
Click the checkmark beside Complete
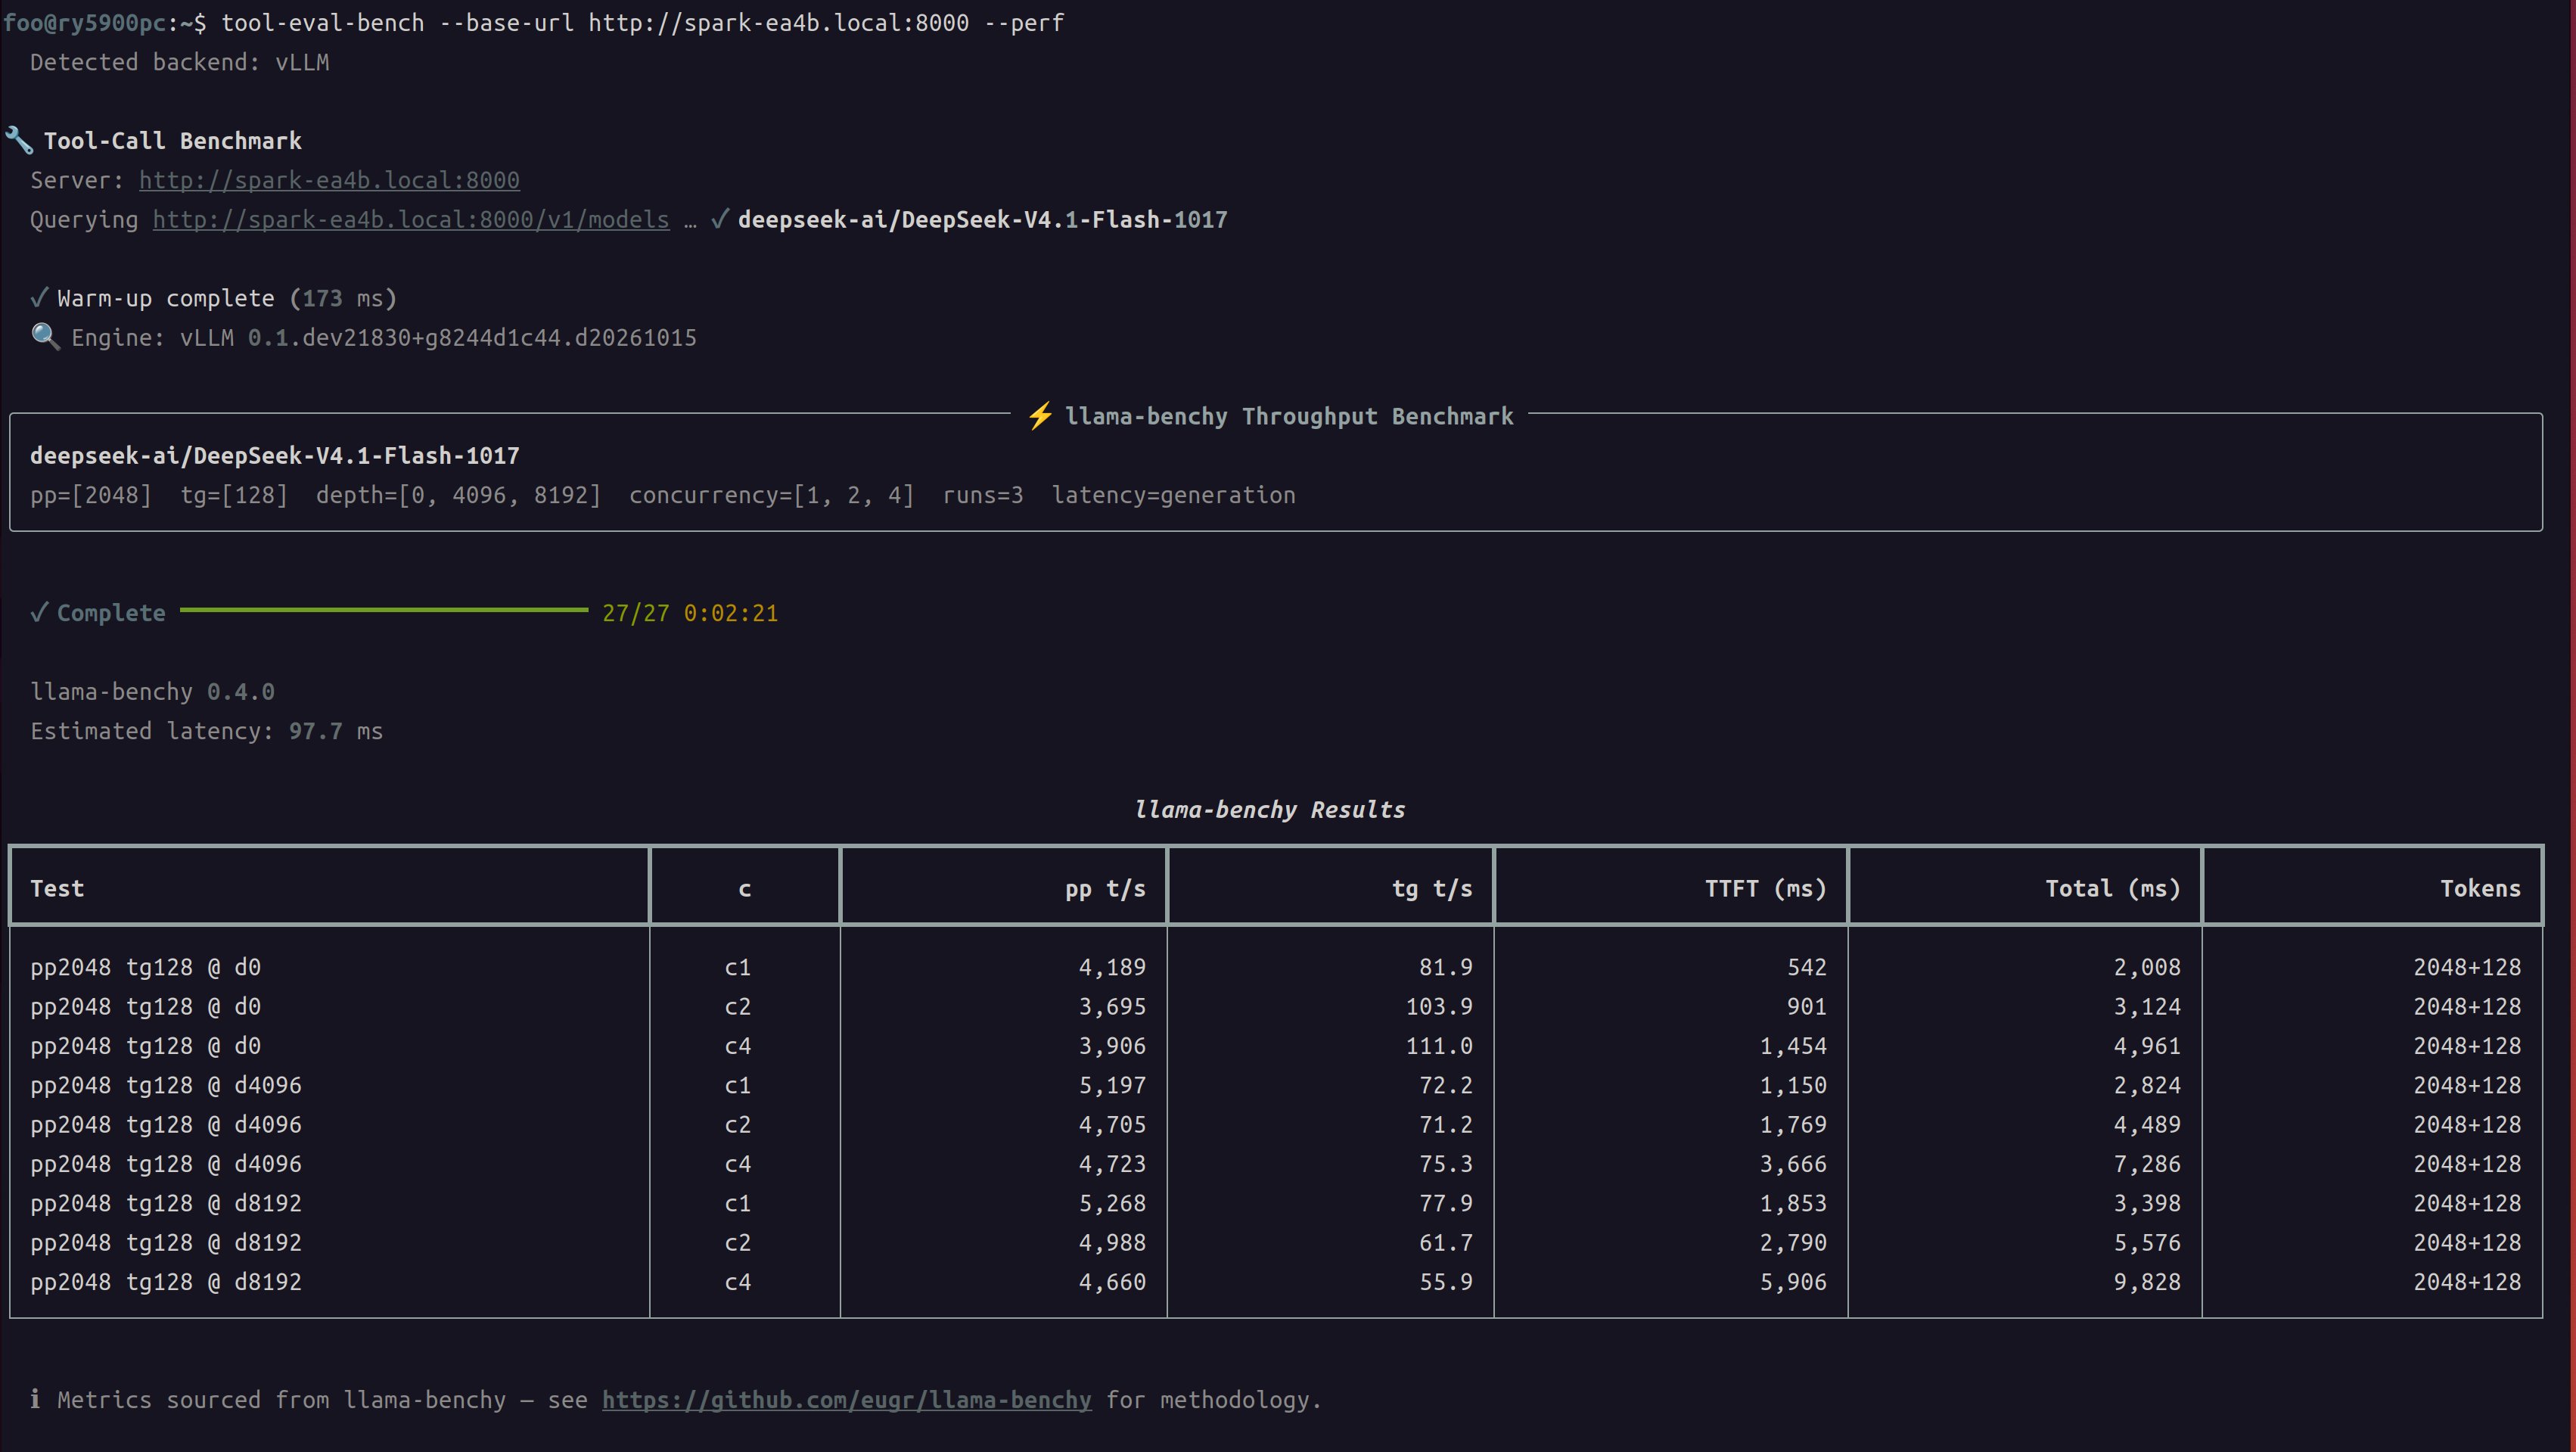(x=39, y=613)
